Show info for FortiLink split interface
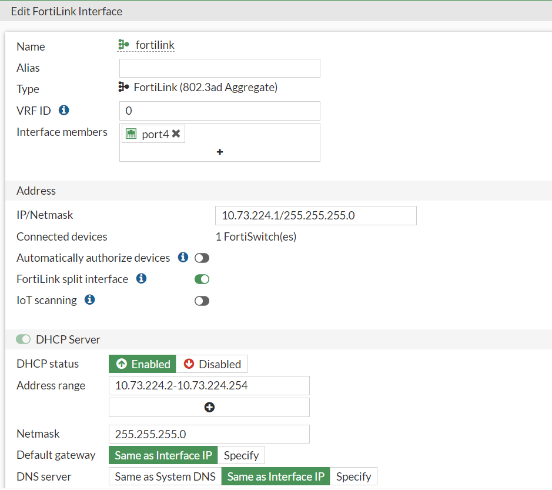 pyautogui.click(x=141, y=279)
